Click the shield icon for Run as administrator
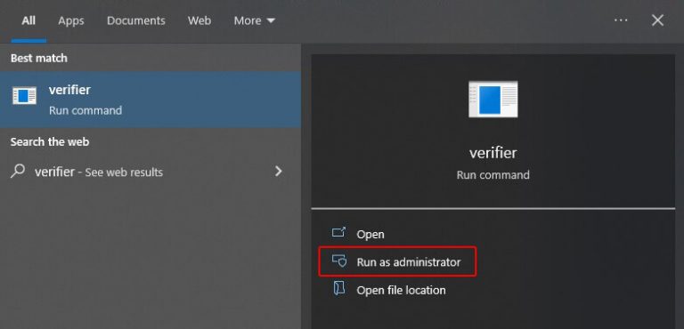The width and height of the screenshot is (684, 329). tap(339, 261)
